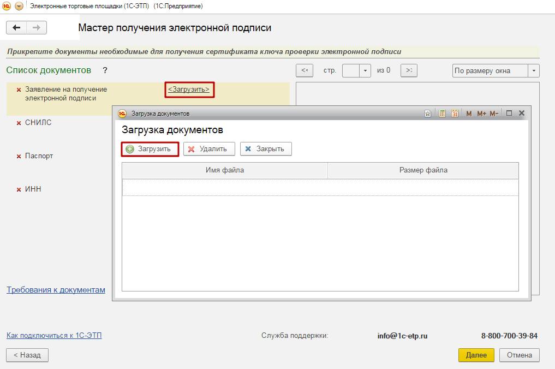Image resolution: width=555 pixels, height=369 pixels.
Task: Go back with the left arrow navigation button
Action: point(16,28)
